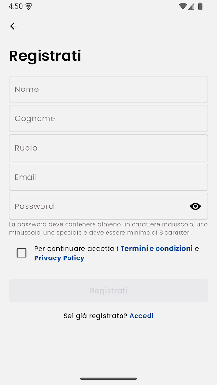Tick the terms acceptance checkbox
The height and width of the screenshot is (385, 217).
(21, 253)
